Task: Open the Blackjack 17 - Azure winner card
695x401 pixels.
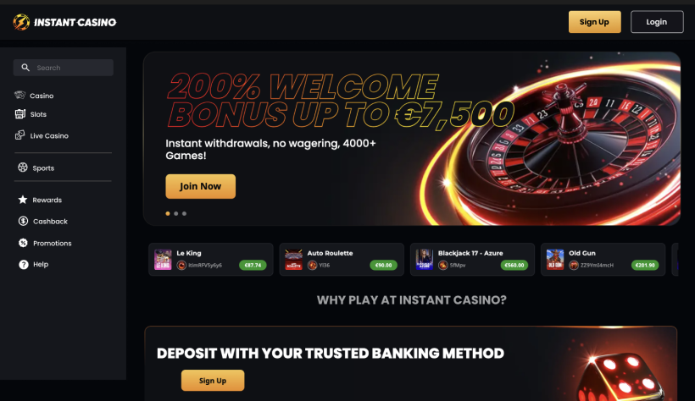Action: pyautogui.click(x=472, y=260)
